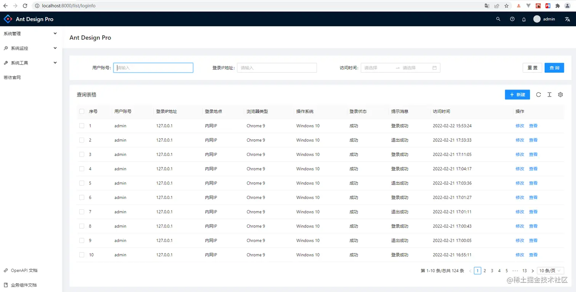Open the browser profile icon
This screenshot has height=292, width=576.
pos(568,6)
